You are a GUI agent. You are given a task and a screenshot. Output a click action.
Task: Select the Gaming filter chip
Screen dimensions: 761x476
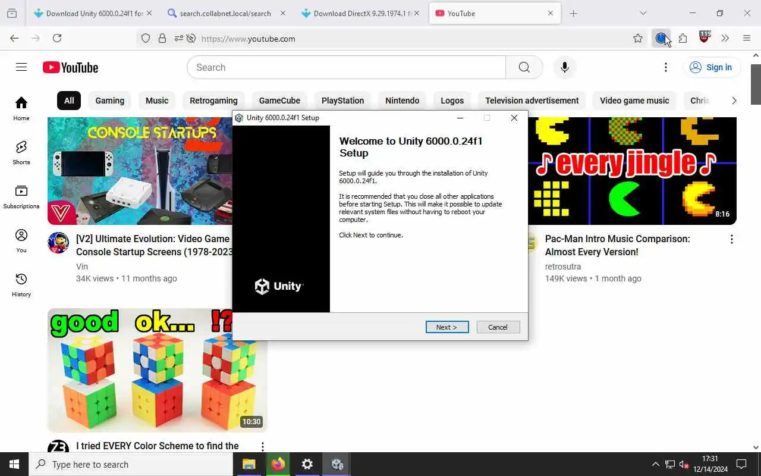pos(110,101)
